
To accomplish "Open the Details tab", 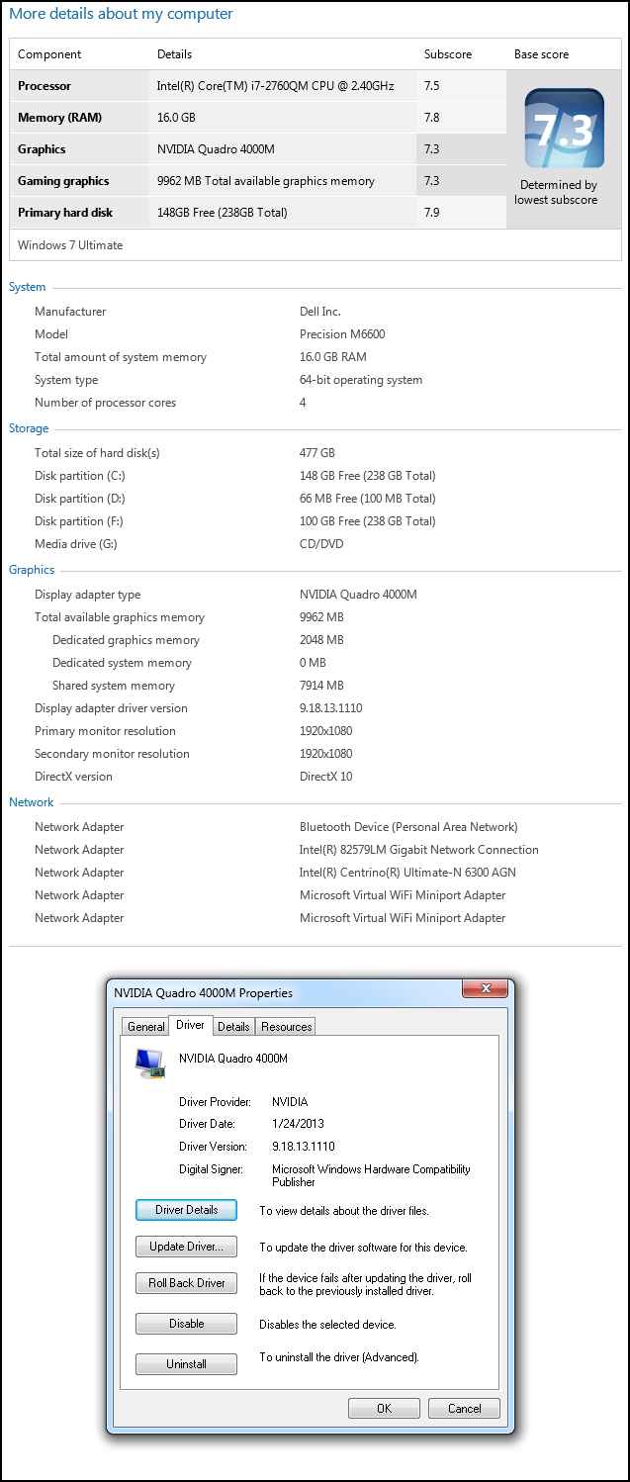I will 233,1026.
